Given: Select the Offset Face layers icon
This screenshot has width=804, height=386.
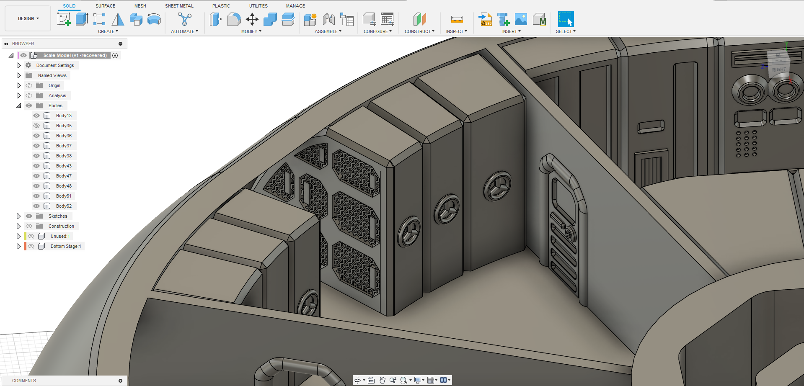Looking at the screenshot, I should click(288, 19).
